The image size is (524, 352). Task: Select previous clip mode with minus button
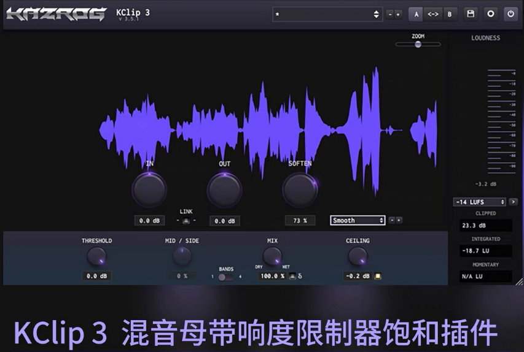[x=392, y=220]
